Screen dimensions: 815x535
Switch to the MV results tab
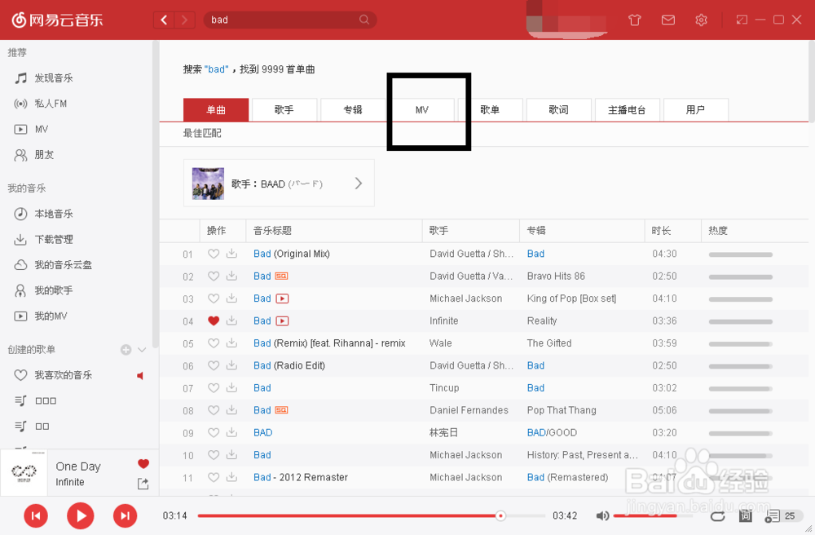click(x=421, y=110)
